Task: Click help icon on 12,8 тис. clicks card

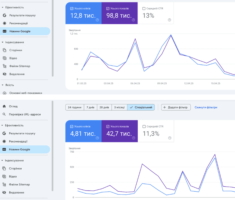Action: pos(97,20)
